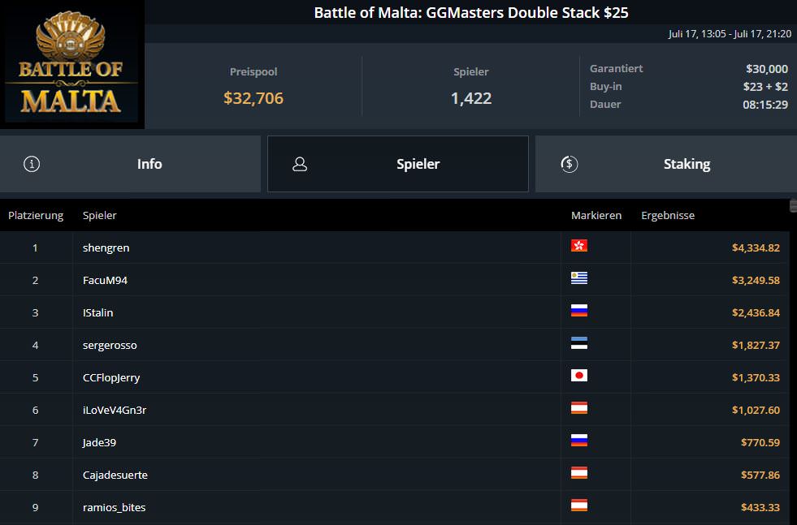
Task: Click the Info tab circle icon
Action: click(x=32, y=164)
